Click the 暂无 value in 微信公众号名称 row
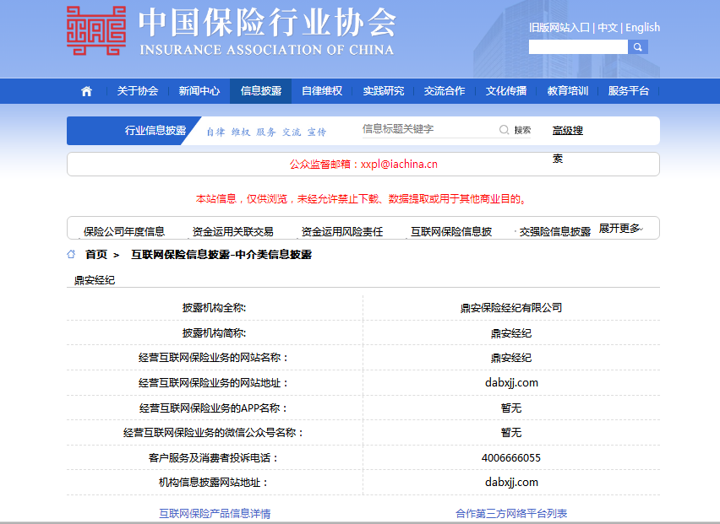 coord(511,432)
